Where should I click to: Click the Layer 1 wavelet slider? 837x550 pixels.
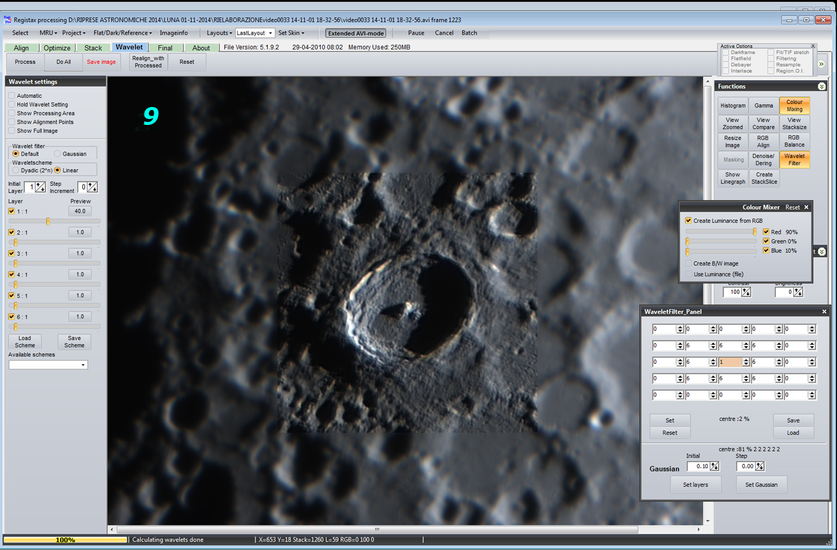[48, 221]
